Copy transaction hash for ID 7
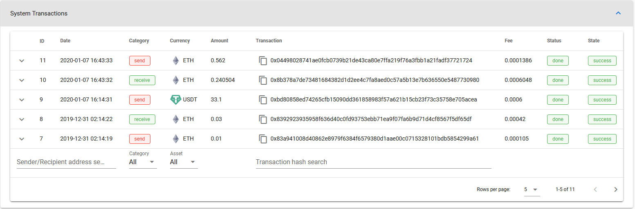The width and height of the screenshot is (635, 209). click(263, 139)
